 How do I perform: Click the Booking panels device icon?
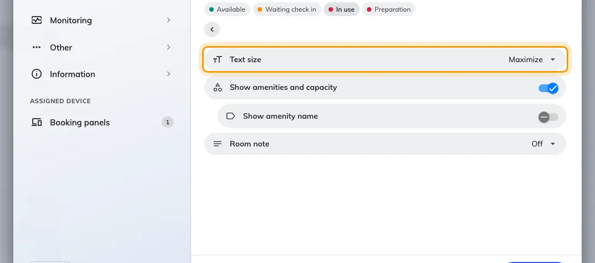pos(37,122)
